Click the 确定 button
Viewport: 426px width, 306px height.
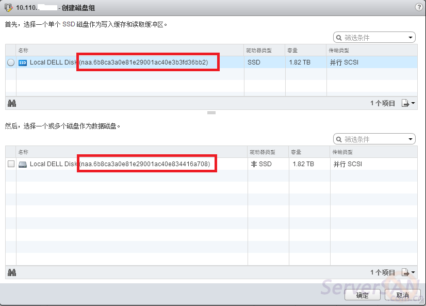coord(362,295)
